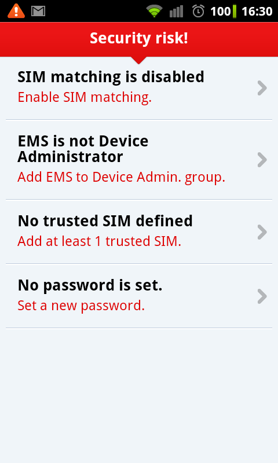Tap the orange warning notification icon
Viewport: 278px width, 463px height.
16,11
